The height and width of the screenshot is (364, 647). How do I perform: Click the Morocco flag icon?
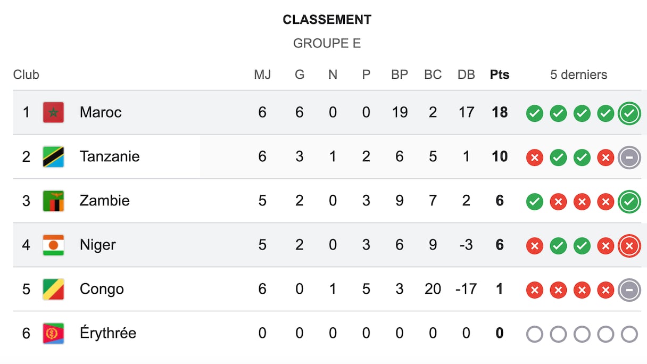click(x=53, y=112)
